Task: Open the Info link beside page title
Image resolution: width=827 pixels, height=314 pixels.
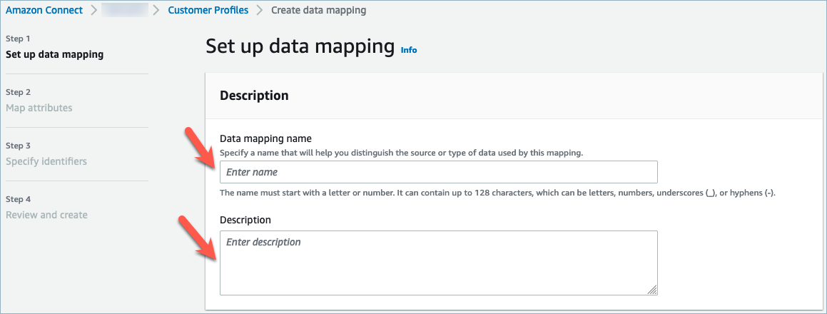Action: (x=409, y=51)
